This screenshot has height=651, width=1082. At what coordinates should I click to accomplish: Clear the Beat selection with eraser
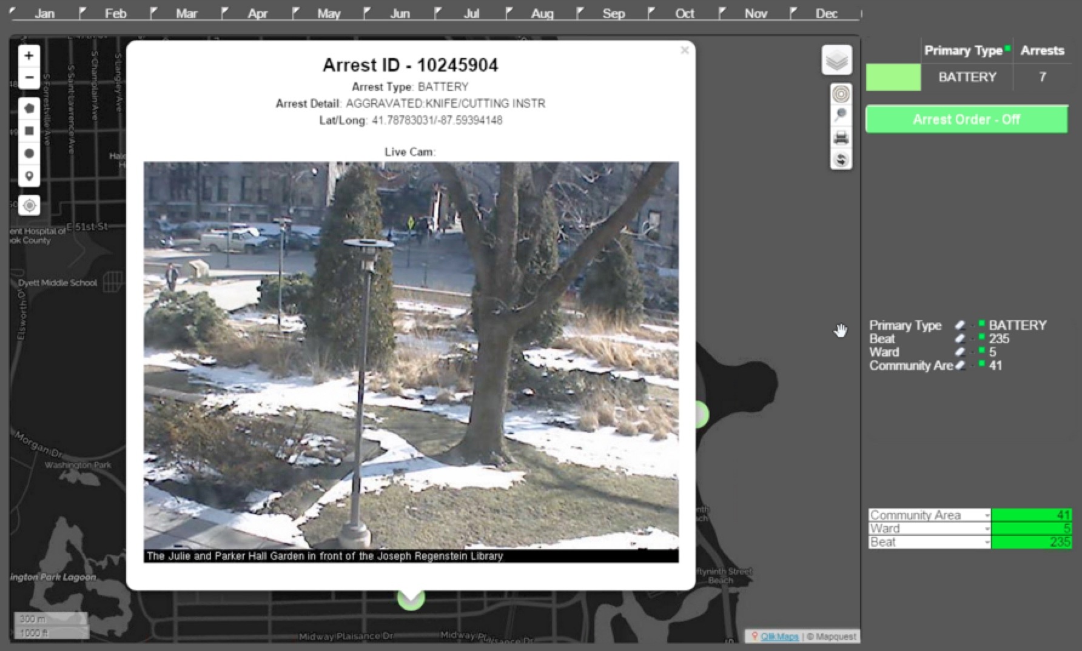(x=959, y=339)
